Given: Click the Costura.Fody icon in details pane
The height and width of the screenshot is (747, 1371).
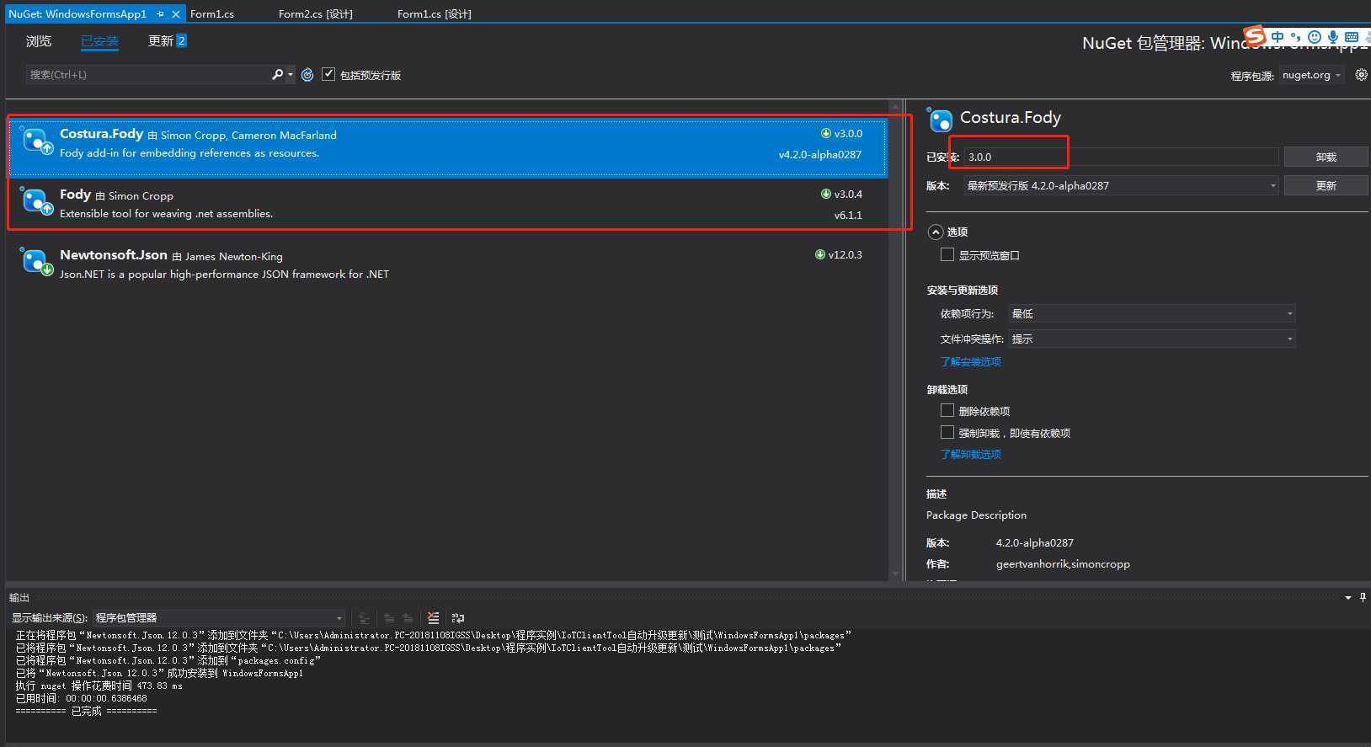Looking at the screenshot, I should click(x=940, y=120).
